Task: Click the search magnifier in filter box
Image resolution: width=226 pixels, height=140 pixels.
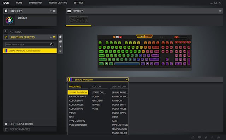Action: coord(52,44)
